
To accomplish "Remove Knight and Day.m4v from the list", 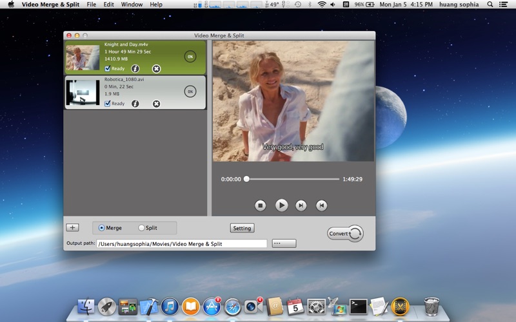I will click(x=156, y=69).
